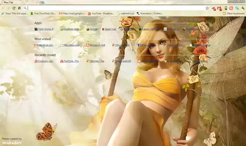Open the wrench settings menu
Screen dimensions: 246x146
243,8
